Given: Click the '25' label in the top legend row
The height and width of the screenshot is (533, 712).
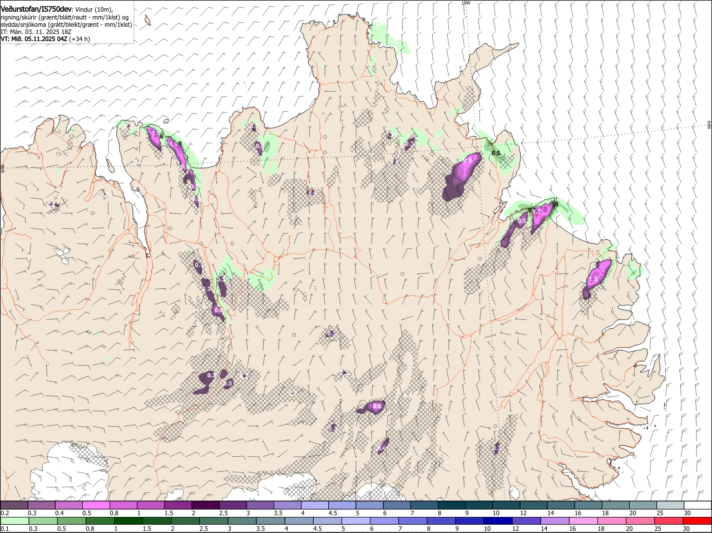Looking at the screenshot, I should (x=660, y=512).
